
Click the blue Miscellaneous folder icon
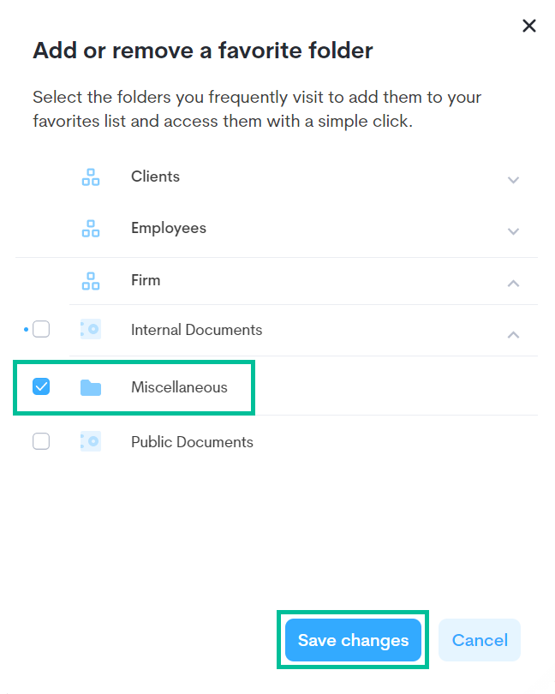coord(91,387)
